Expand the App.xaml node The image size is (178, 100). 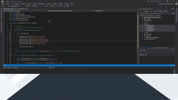point(143,36)
